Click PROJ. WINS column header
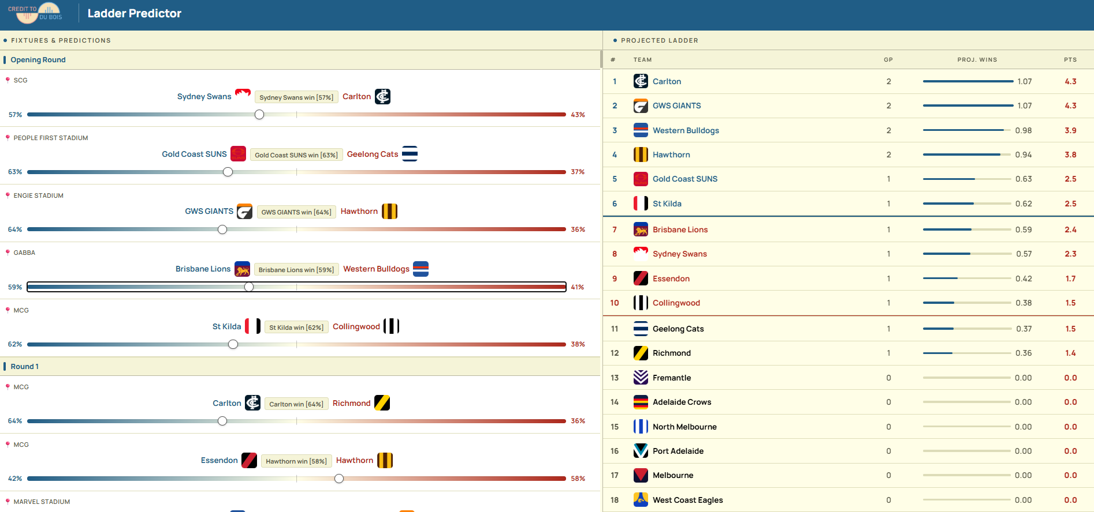 pyautogui.click(x=977, y=60)
